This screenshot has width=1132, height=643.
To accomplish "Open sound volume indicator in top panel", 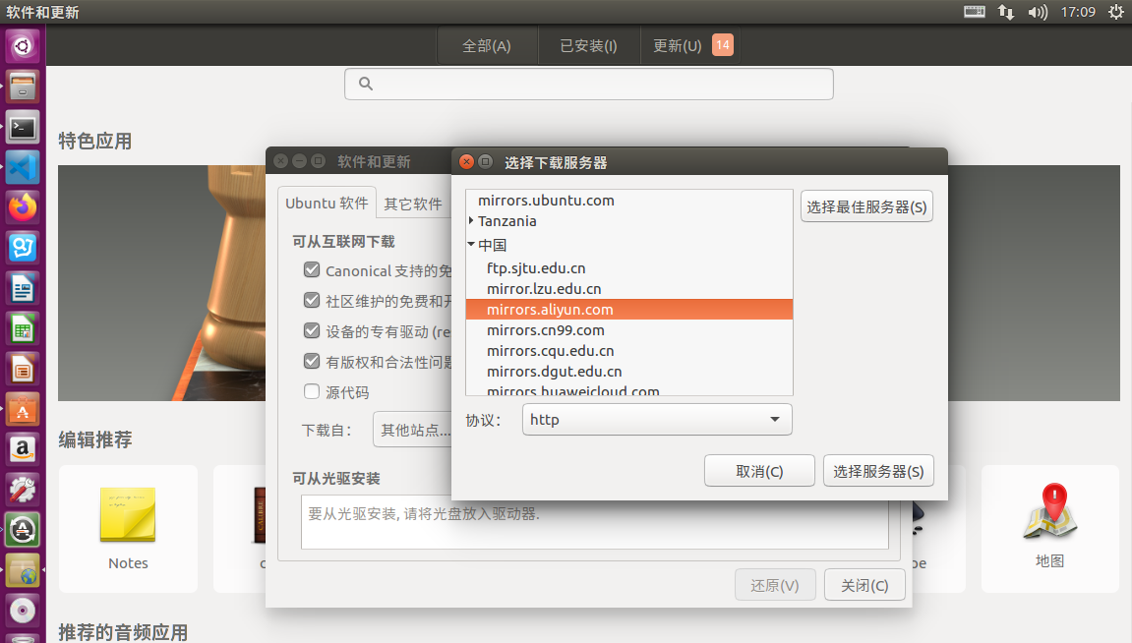I will (1038, 12).
